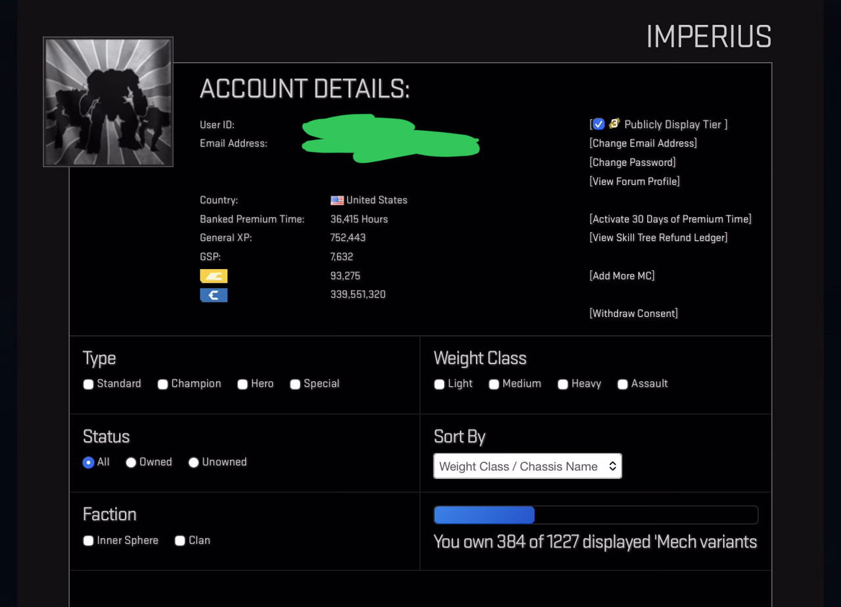
Task: Click the GSP value 7,632
Action: pyautogui.click(x=342, y=256)
